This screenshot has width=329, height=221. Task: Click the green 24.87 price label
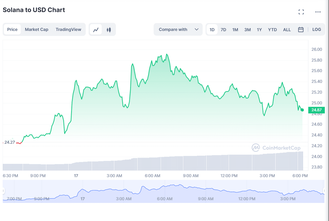pyautogui.click(x=316, y=110)
